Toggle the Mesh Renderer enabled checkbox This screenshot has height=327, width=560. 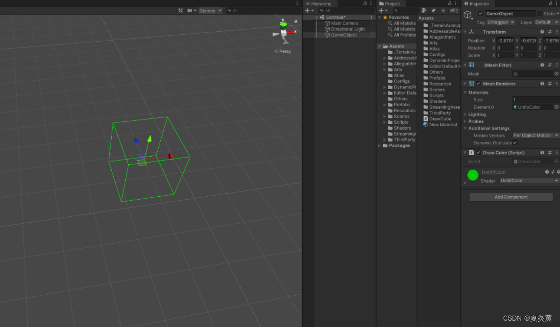(x=479, y=84)
